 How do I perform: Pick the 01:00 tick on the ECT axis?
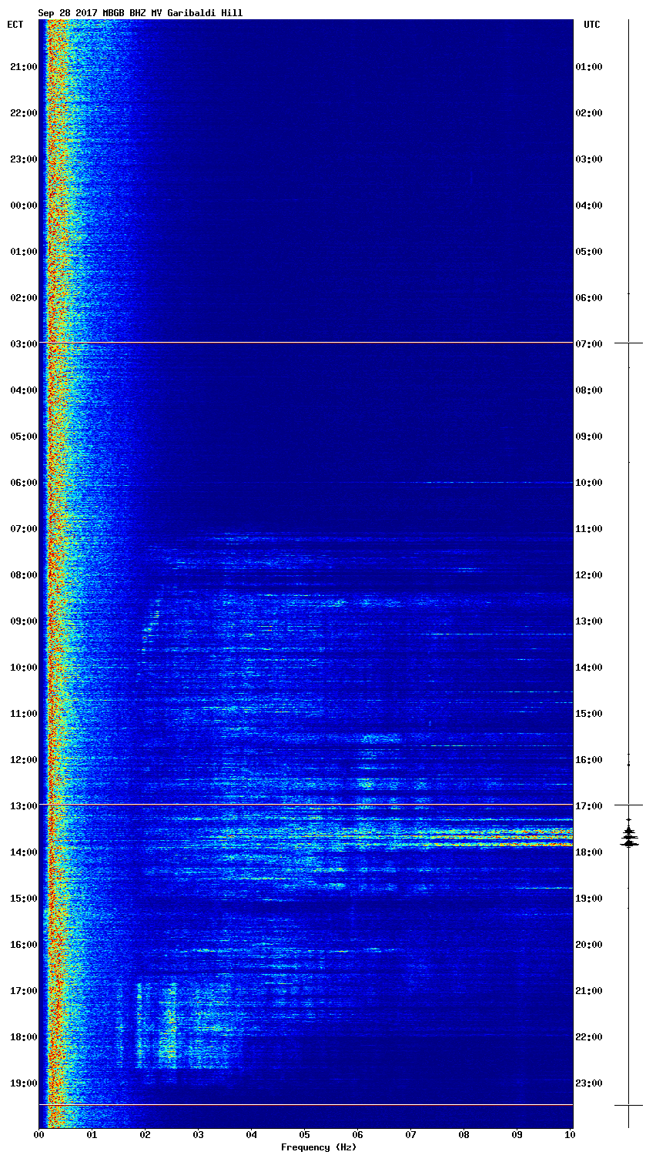[x=24, y=252]
